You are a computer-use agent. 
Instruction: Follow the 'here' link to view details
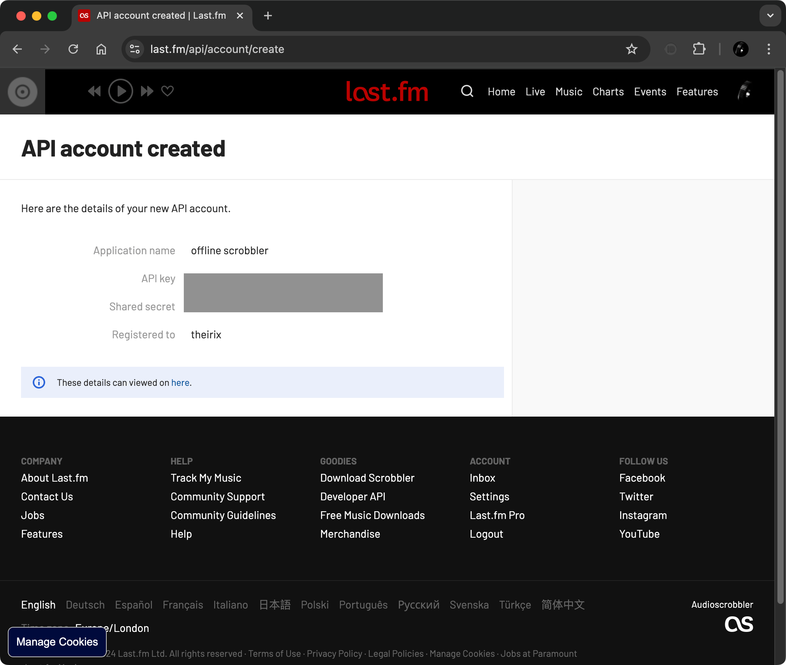pos(180,382)
